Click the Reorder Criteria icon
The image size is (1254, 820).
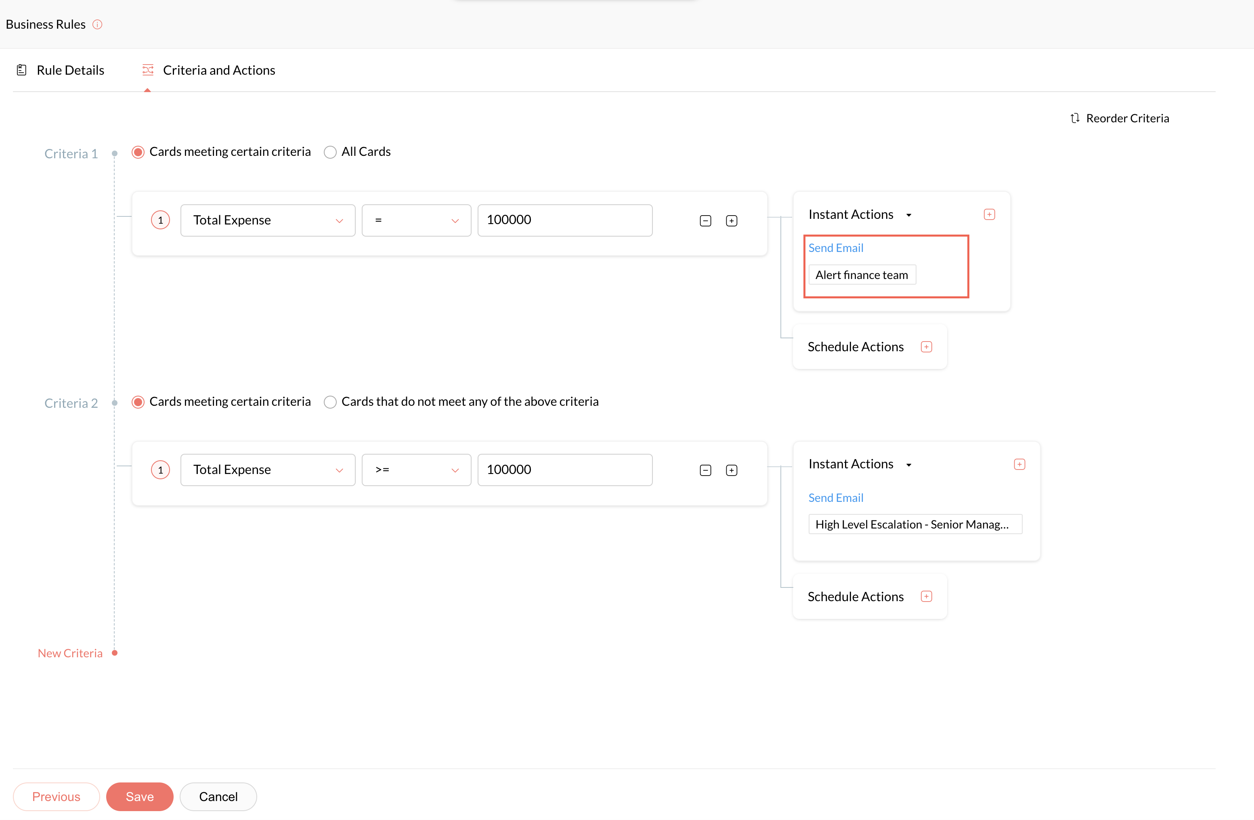[x=1075, y=118]
